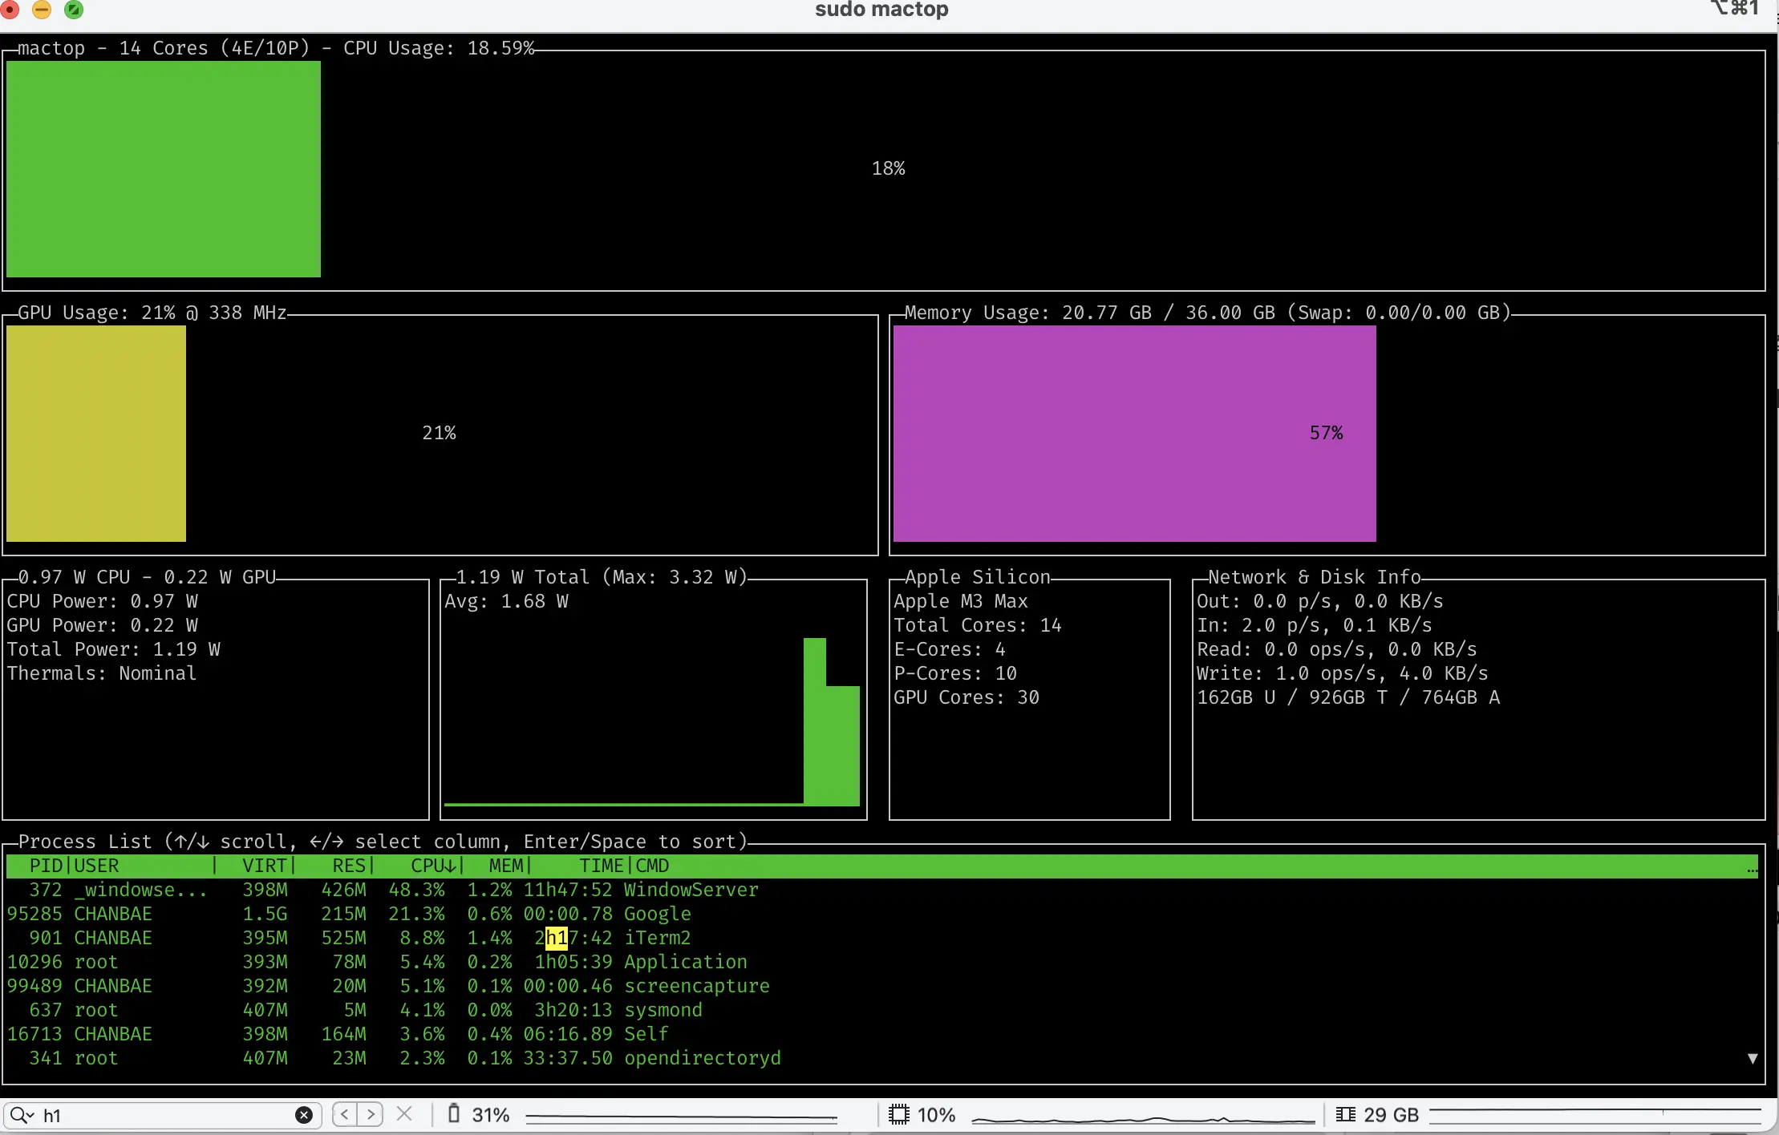Select the MEM column header
The image size is (1779, 1135).
coord(505,866)
